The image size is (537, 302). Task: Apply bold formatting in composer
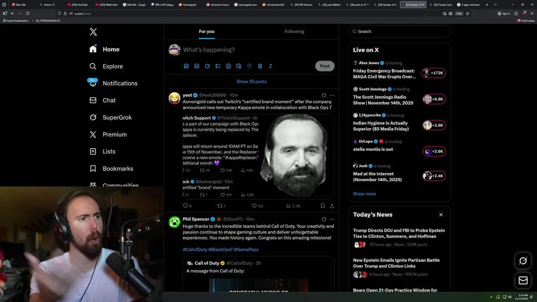pyautogui.click(x=260, y=66)
